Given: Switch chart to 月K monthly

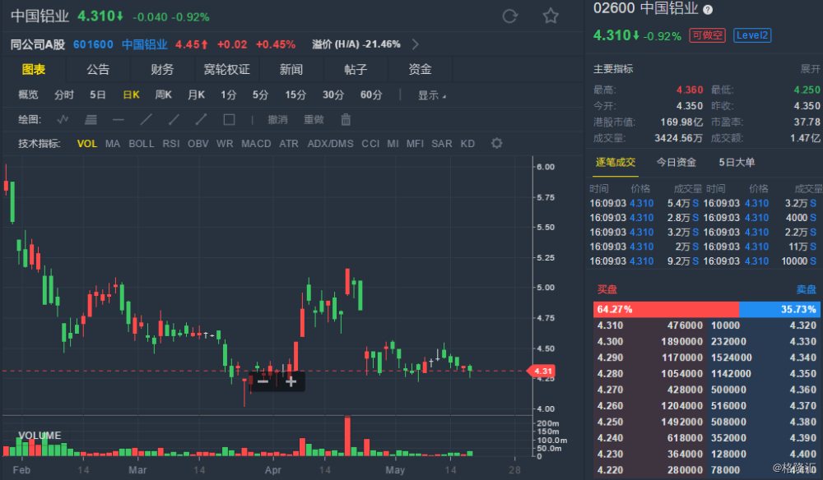Looking at the screenshot, I should pyautogui.click(x=197, y=95).
